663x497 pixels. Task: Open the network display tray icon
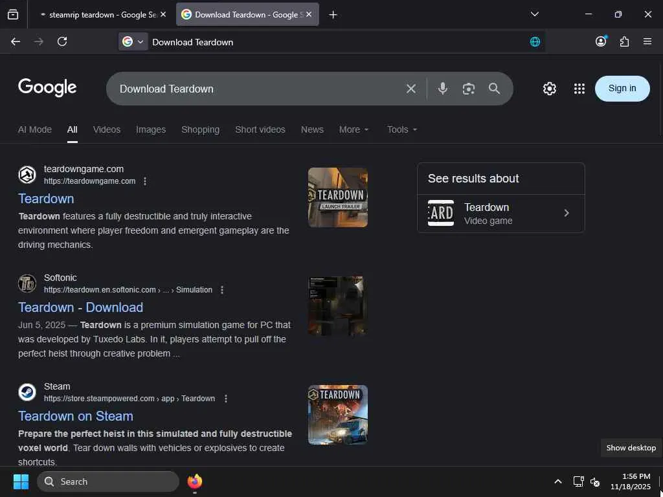(578, 481)
